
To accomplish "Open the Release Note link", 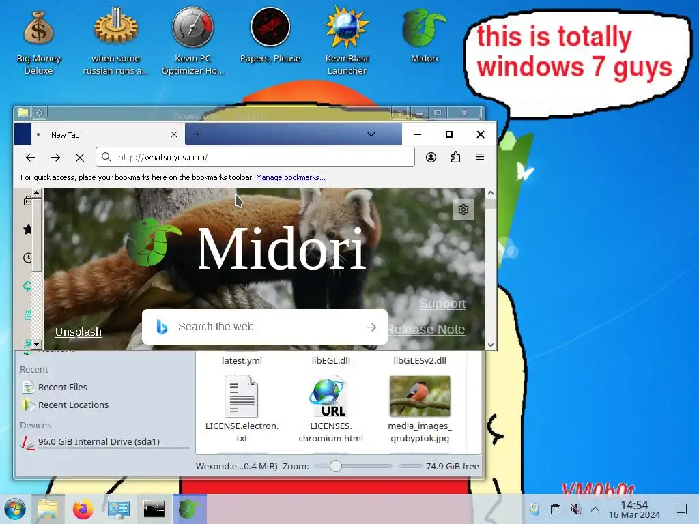I will (426, 330).
